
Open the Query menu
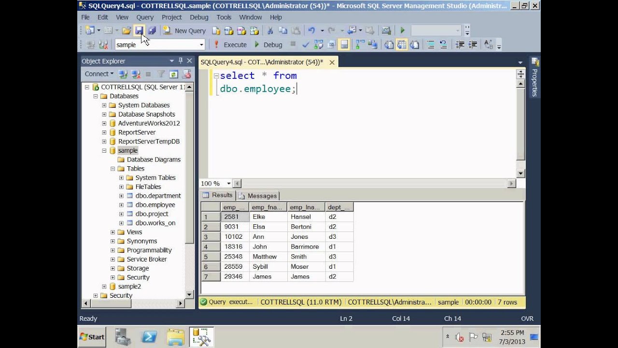pos(145,17)
